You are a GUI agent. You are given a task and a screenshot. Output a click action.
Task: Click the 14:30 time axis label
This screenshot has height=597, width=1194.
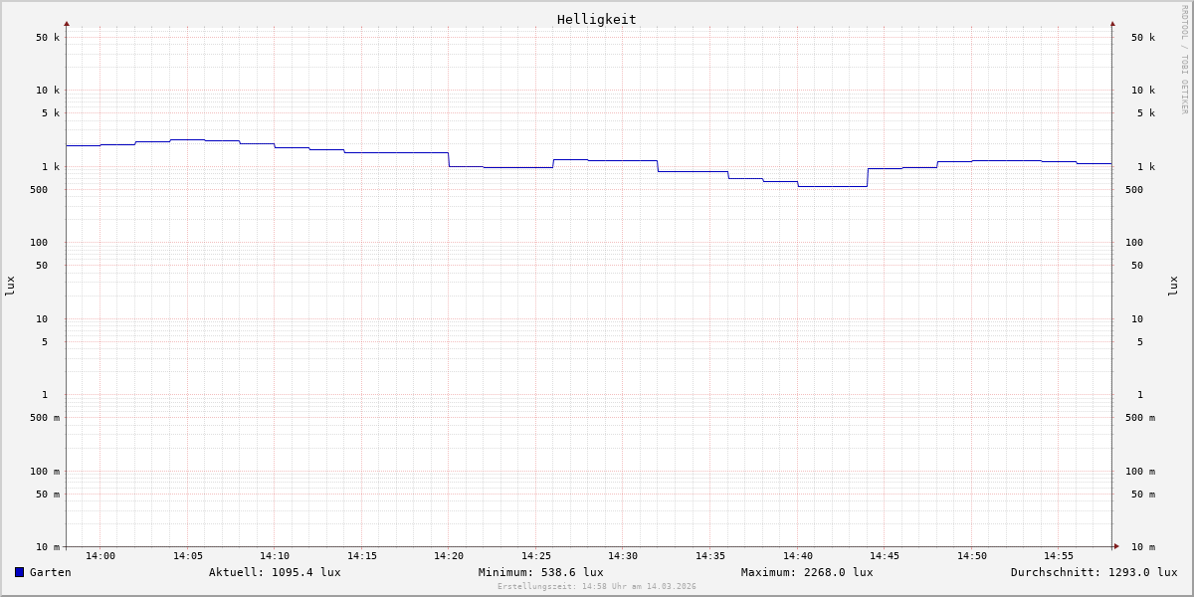623,556
